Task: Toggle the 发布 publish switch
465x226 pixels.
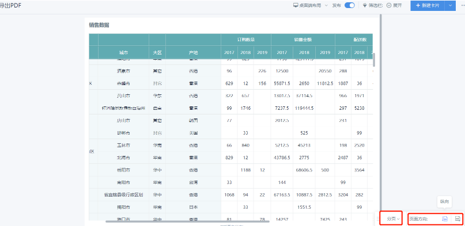Action: 349,5
